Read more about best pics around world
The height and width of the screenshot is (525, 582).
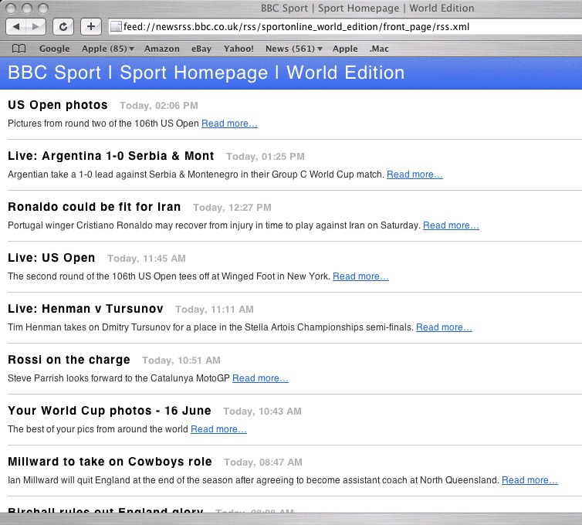218,428
